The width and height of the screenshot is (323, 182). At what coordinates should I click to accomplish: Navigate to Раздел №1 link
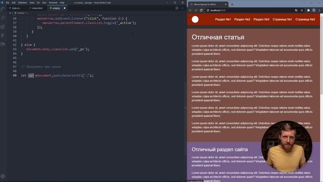pyautogui.click(x=223, y=19)
